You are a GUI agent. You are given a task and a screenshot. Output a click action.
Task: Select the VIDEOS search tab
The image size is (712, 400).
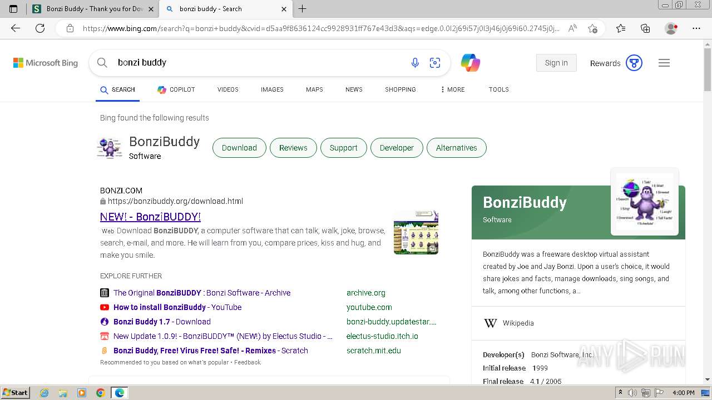pyautogui.click(x=228, y=89)
